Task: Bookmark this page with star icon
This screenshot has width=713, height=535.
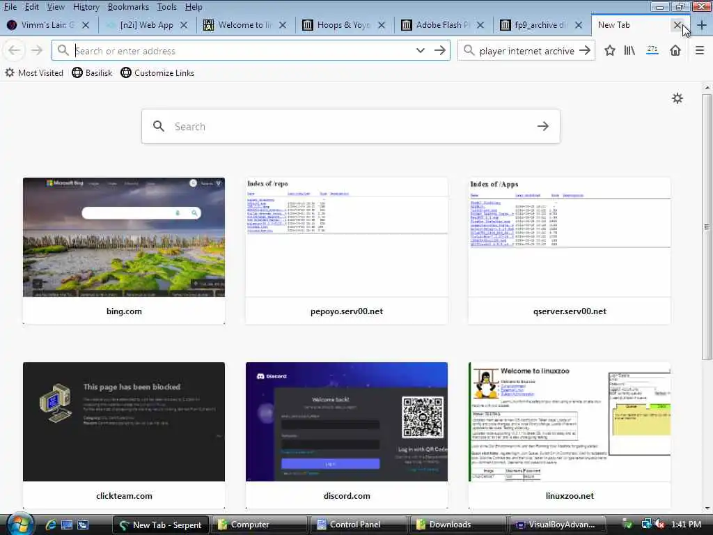Action: [x=610, y=50]
